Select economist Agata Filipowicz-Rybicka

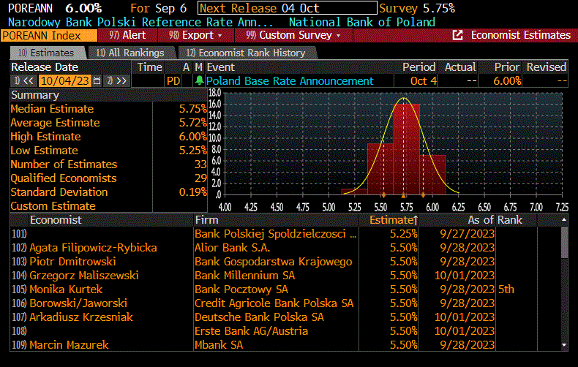(93, 248)
